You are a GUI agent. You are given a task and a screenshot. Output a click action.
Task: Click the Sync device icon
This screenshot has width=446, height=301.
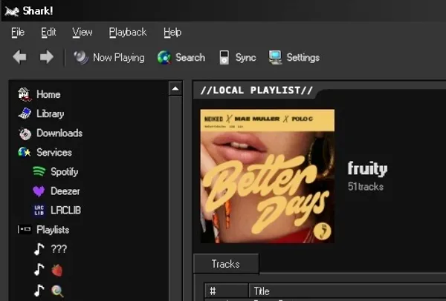tap(224, 57)
